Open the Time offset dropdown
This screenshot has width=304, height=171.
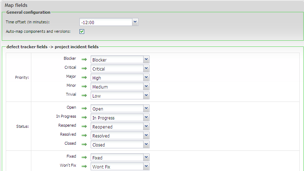coord(135,22)
